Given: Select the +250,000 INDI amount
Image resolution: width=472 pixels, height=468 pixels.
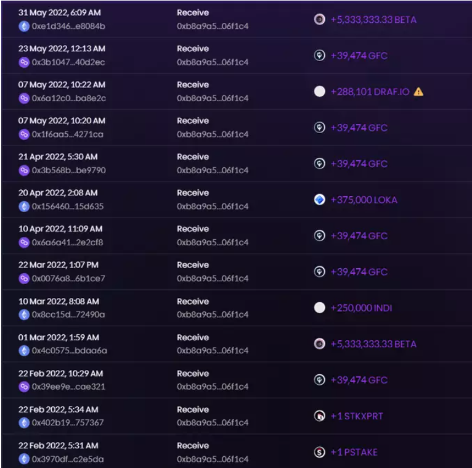Looking at the screenshot, I should click(x=361, y=308).
